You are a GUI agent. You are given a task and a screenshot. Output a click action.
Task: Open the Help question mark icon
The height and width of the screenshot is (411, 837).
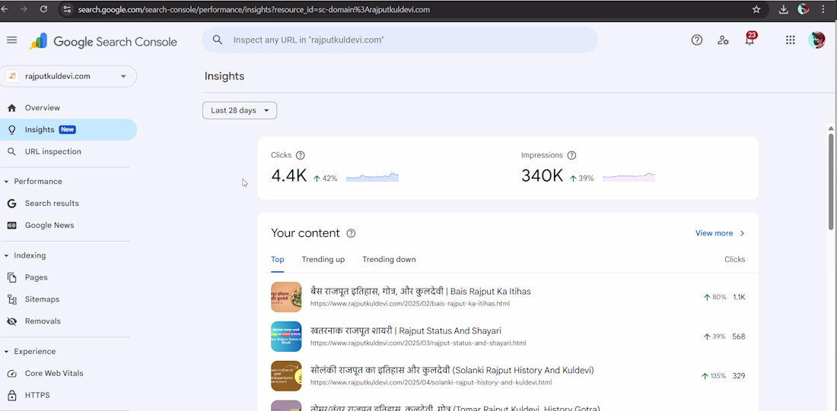coord(696,40)
